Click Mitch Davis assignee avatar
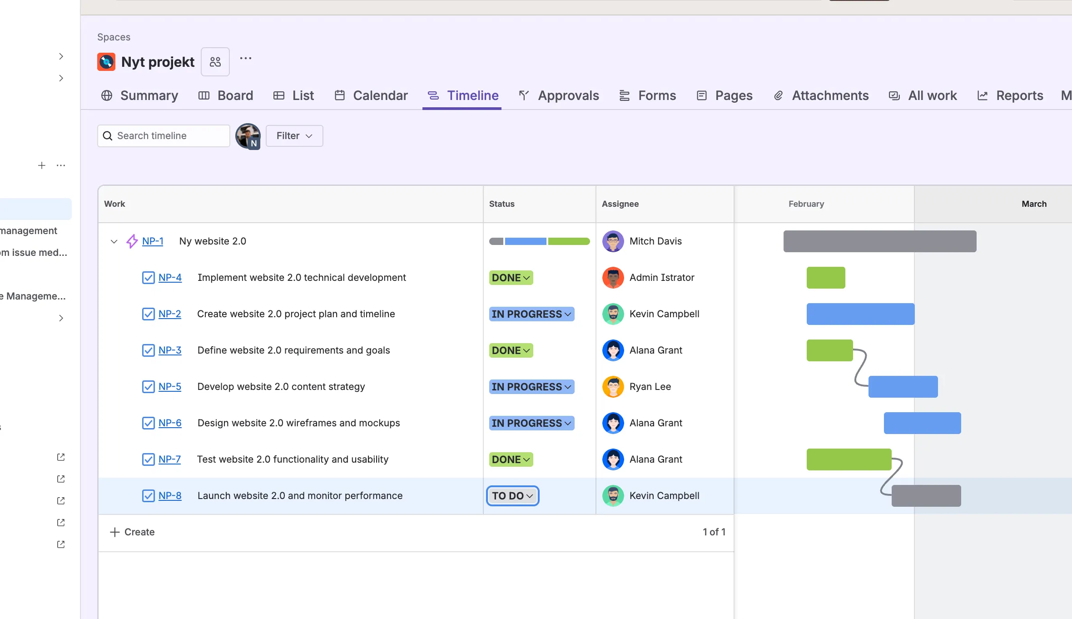Viewport: 1072px width, 619px height. tap(613, 241)
